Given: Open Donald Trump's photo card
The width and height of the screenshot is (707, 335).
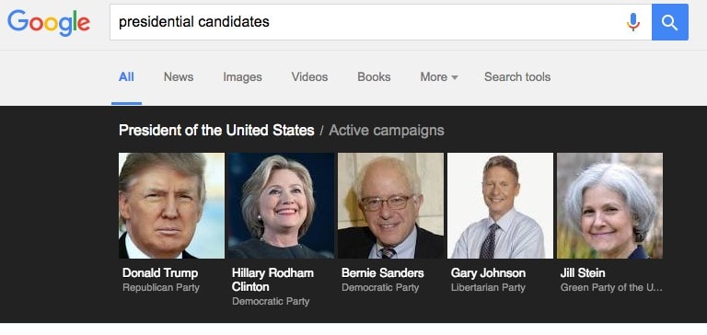Looking at the screenshot, I should point(171,205).
